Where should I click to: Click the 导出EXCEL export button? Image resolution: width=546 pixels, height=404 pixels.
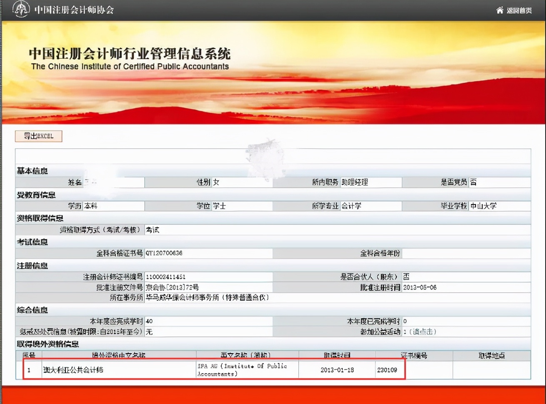38,136
